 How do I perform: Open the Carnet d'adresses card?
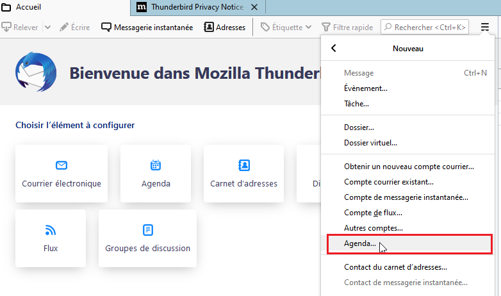[x=243, y=174]
